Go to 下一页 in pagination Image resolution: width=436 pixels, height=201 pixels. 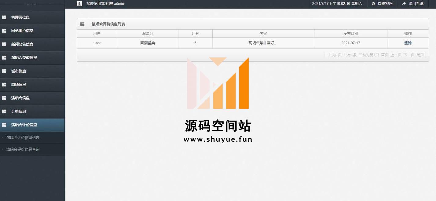click(409, 55)
